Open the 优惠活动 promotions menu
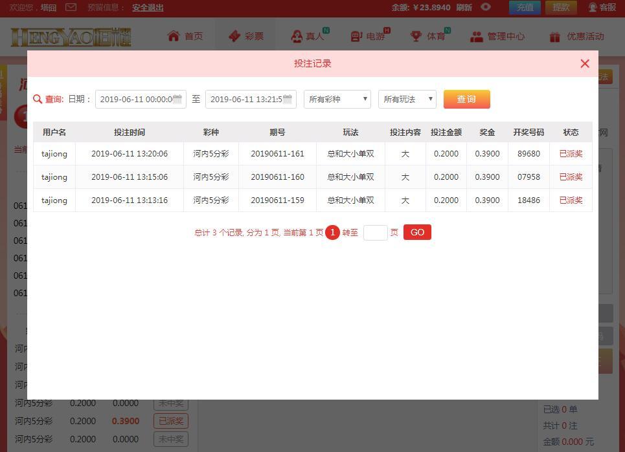 576,36
